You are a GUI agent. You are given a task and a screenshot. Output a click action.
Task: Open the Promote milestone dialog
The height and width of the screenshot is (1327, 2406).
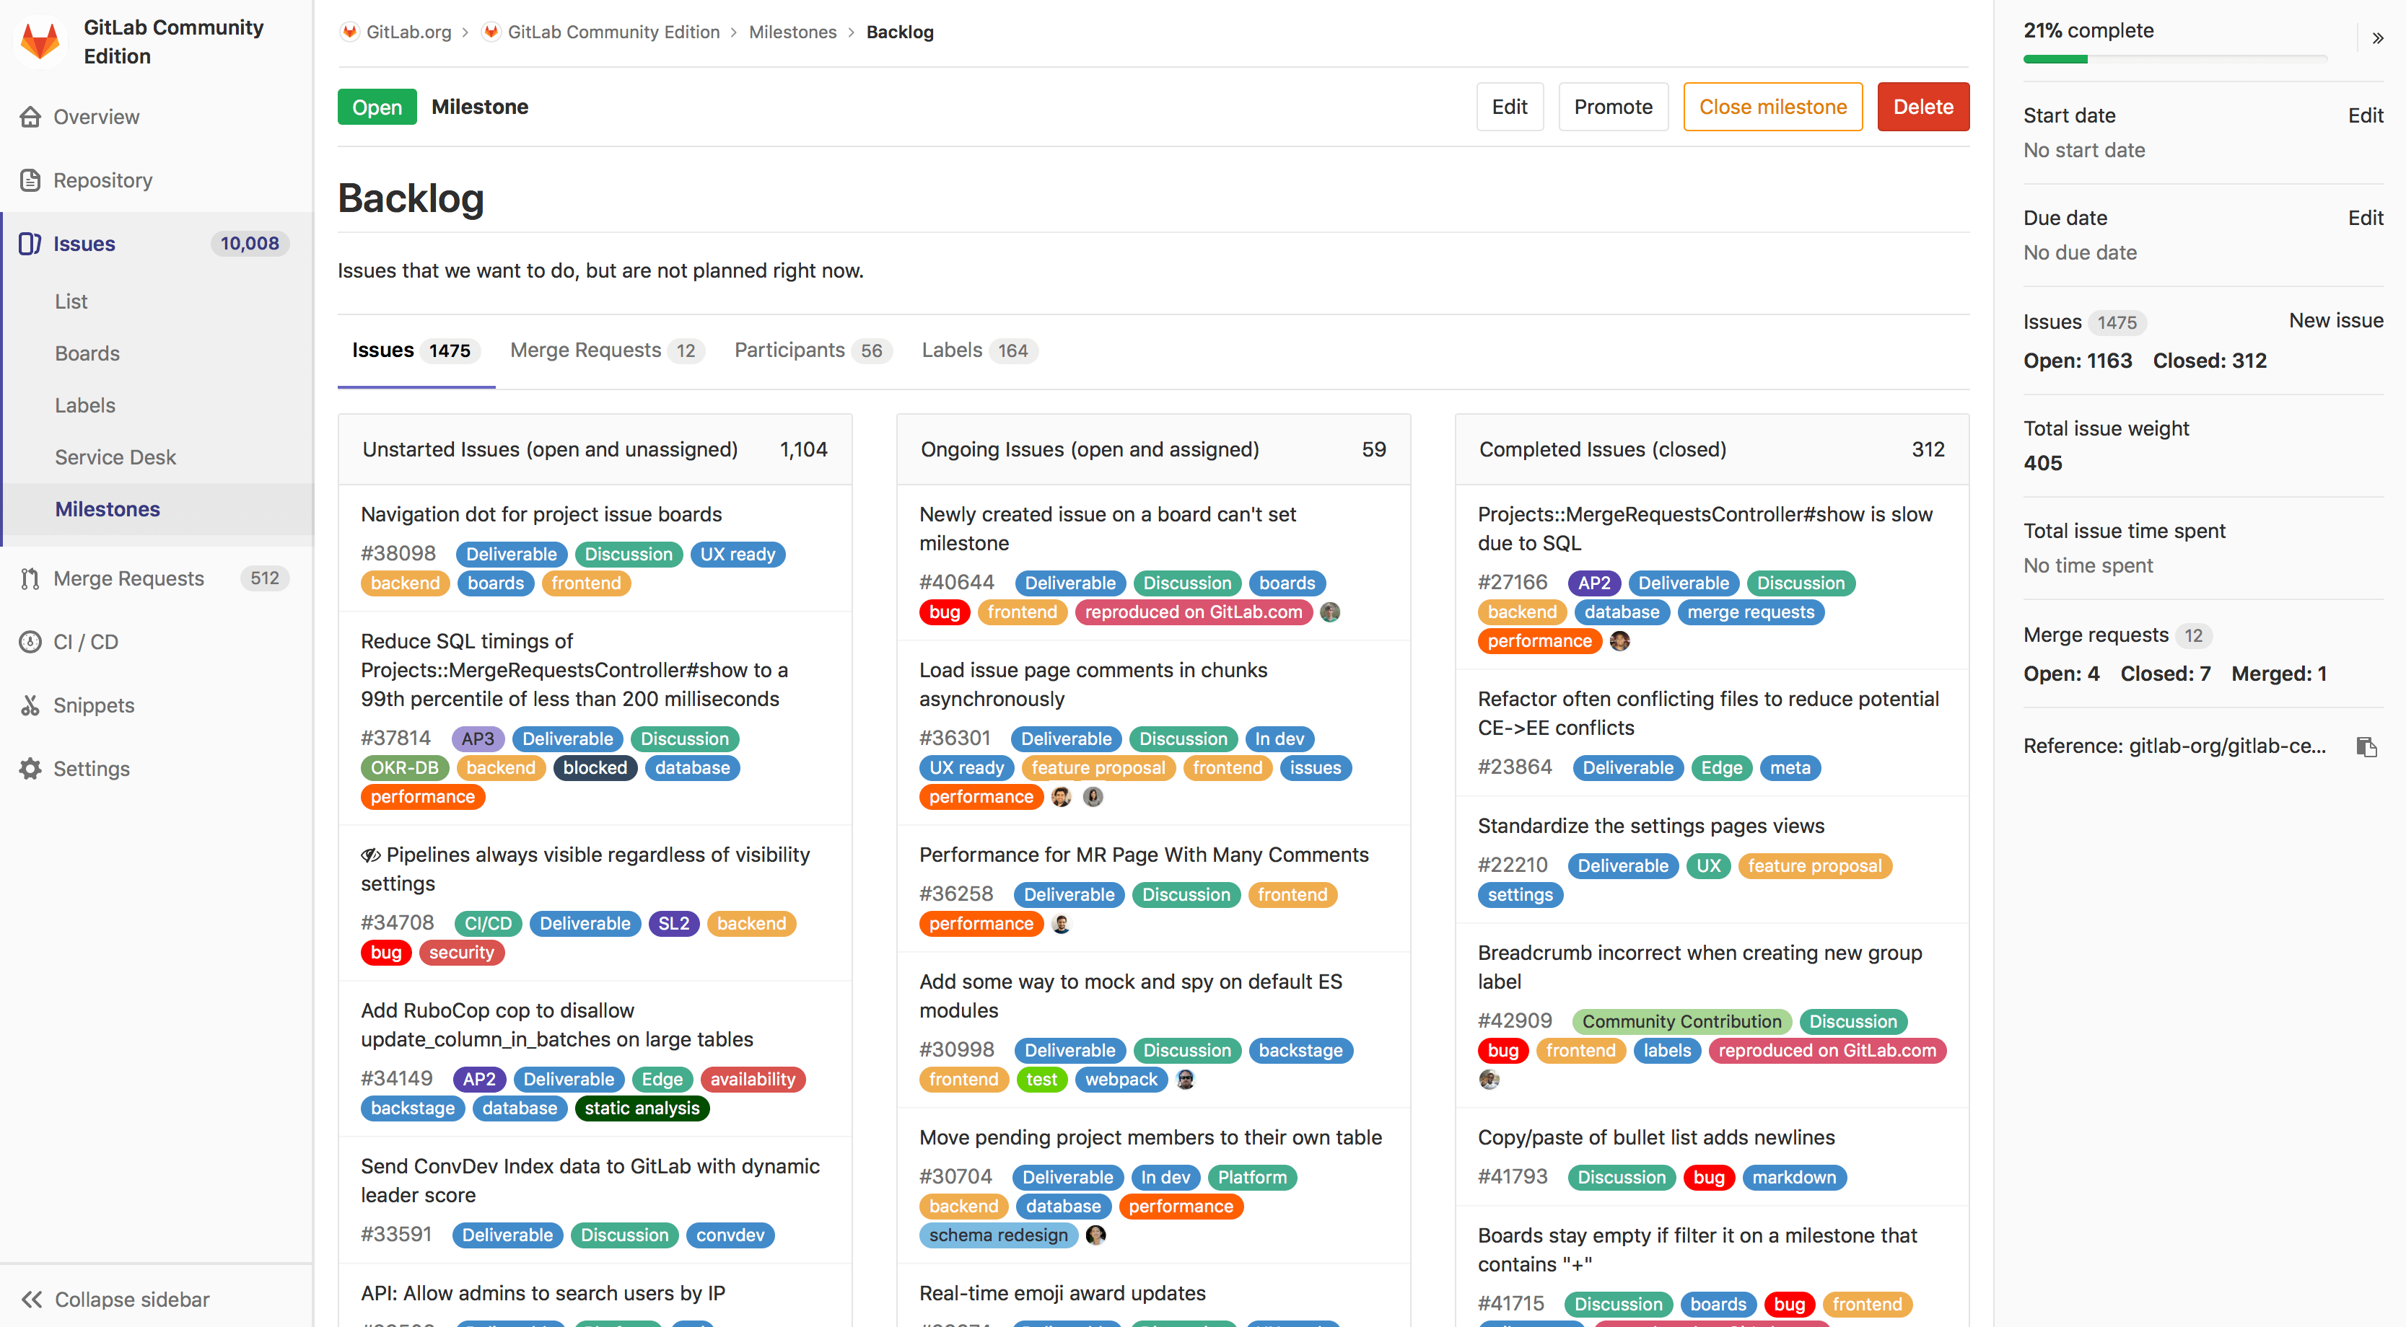point(1611,106)
